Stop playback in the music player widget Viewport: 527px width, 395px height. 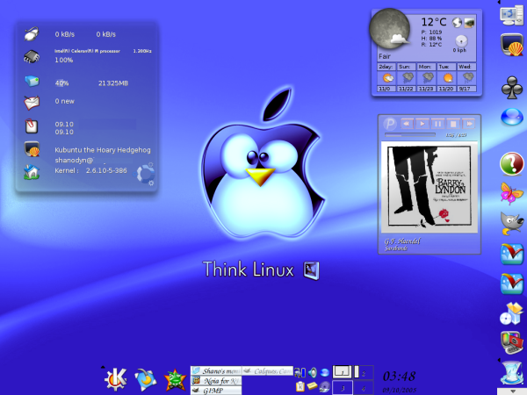point(453,124)
